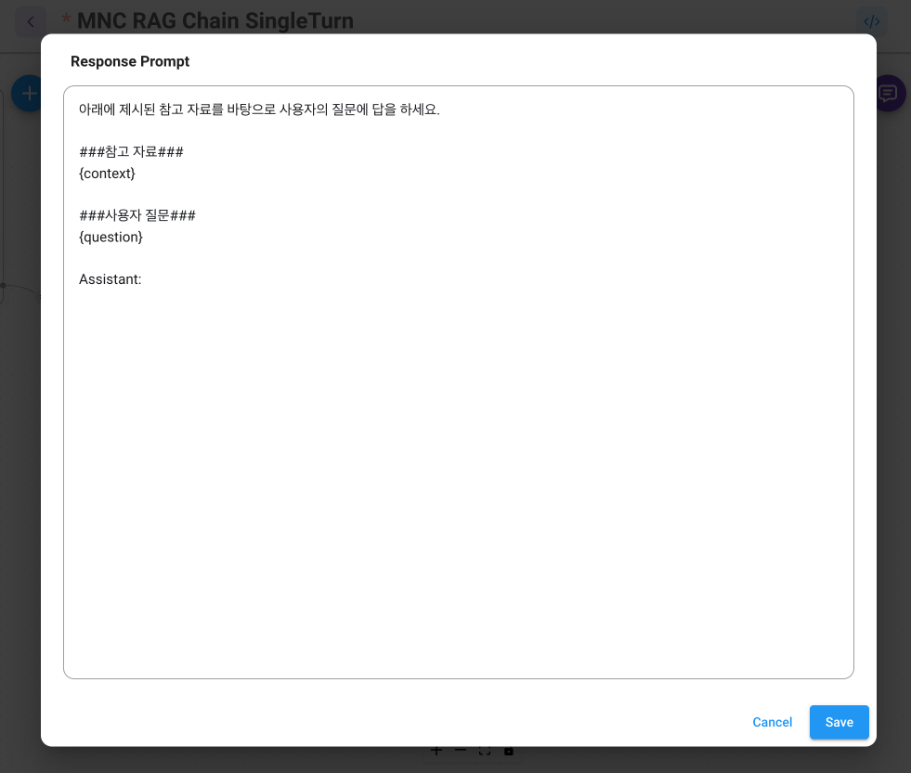Click the fit view canvas control
Image resolution: width=911 pixels, height=773 pixels.
click(x=485, y=750)
